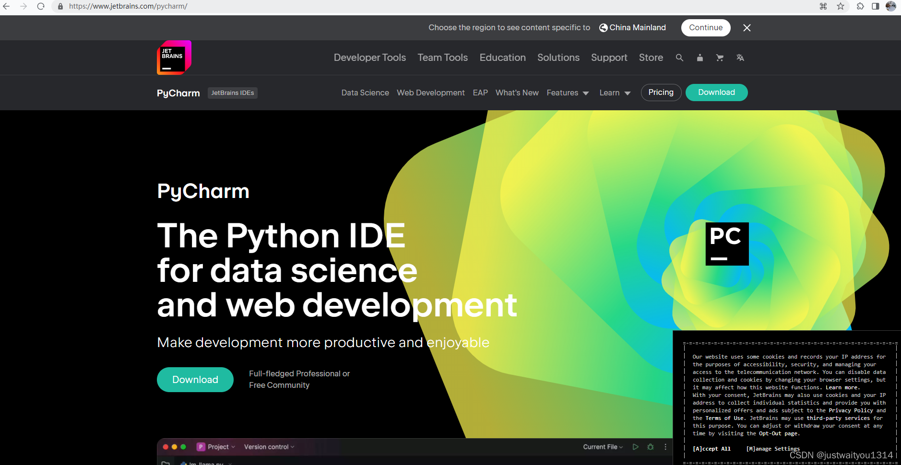Open the Support menu
The width and height of the screenshot is (901, 465).
click(x=609, y=58)
